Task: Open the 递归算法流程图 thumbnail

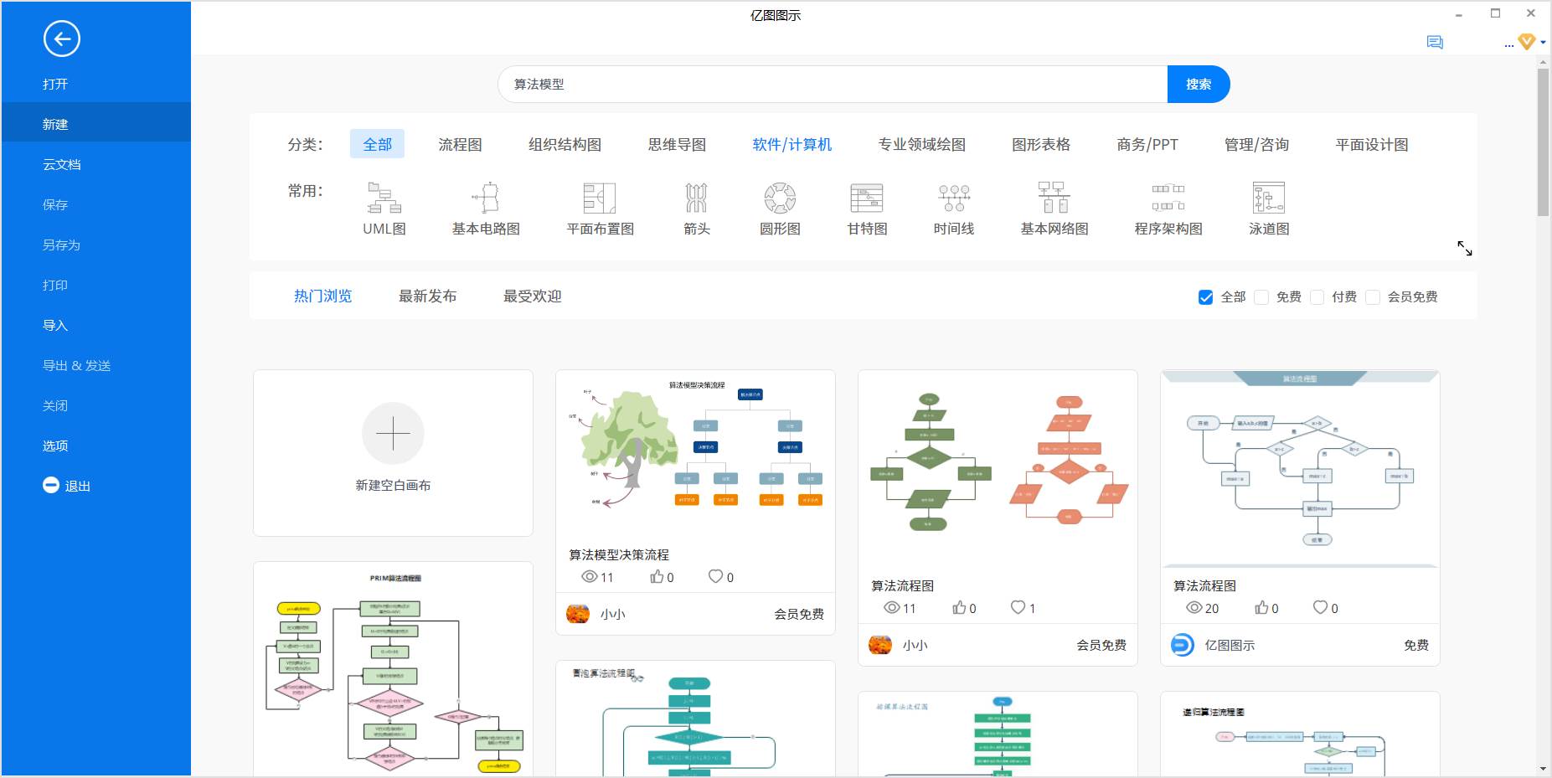Action: coord(1300,734)
